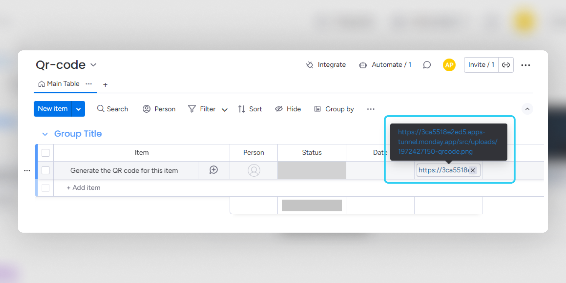Screen dimensions: 566x283
Task: Click the status summary bar in footer
Action: tap(312, 205)
